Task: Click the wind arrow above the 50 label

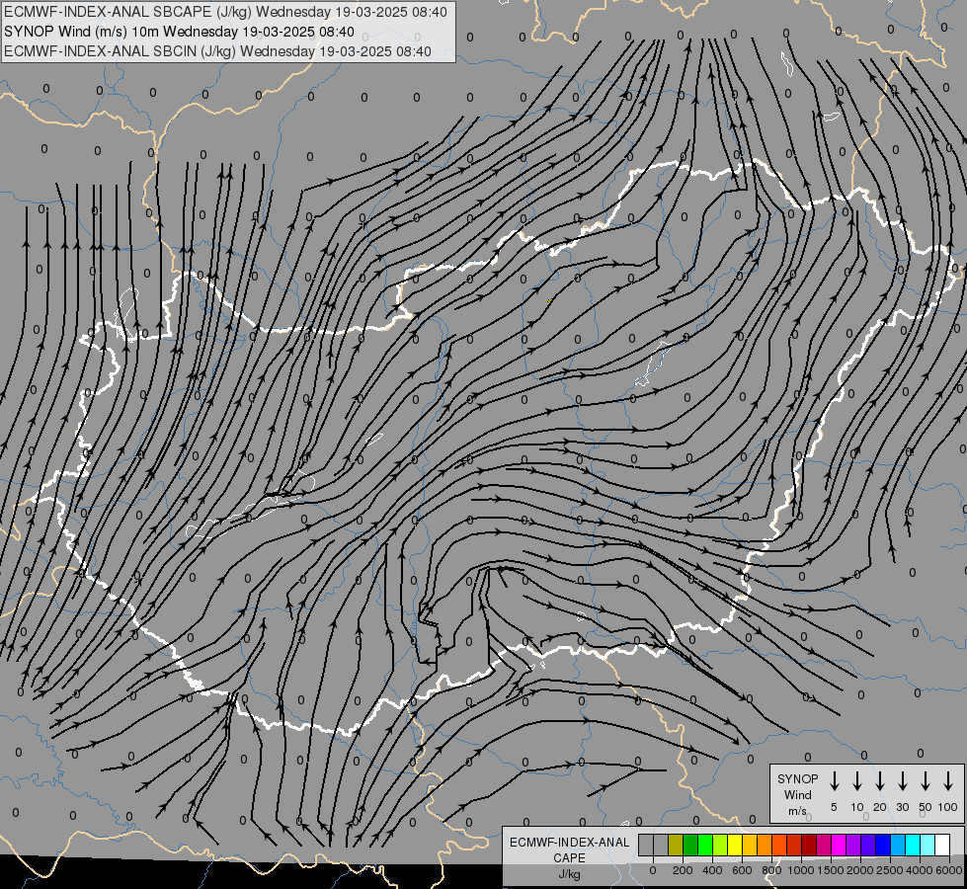Action: (x=926, y=781)
